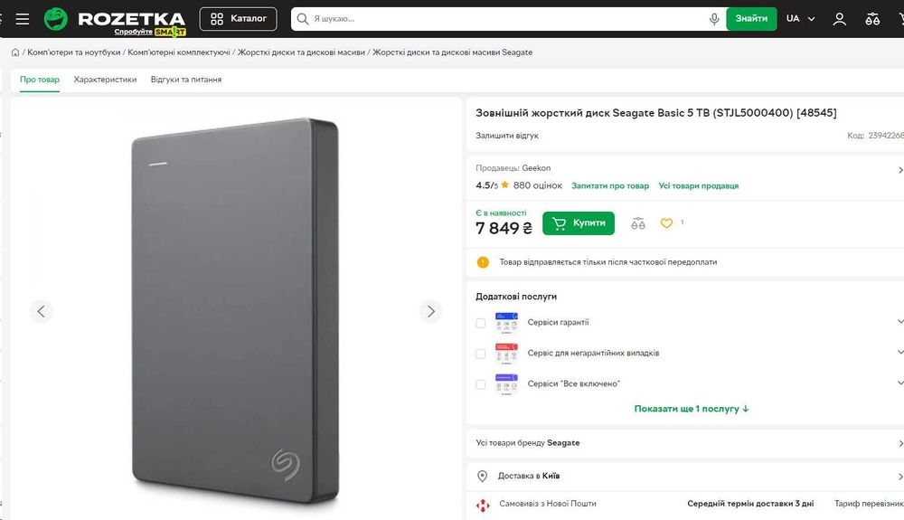The image size is (904, 520).
Task: Select the Про товар tab
Action: click(40, 80)
